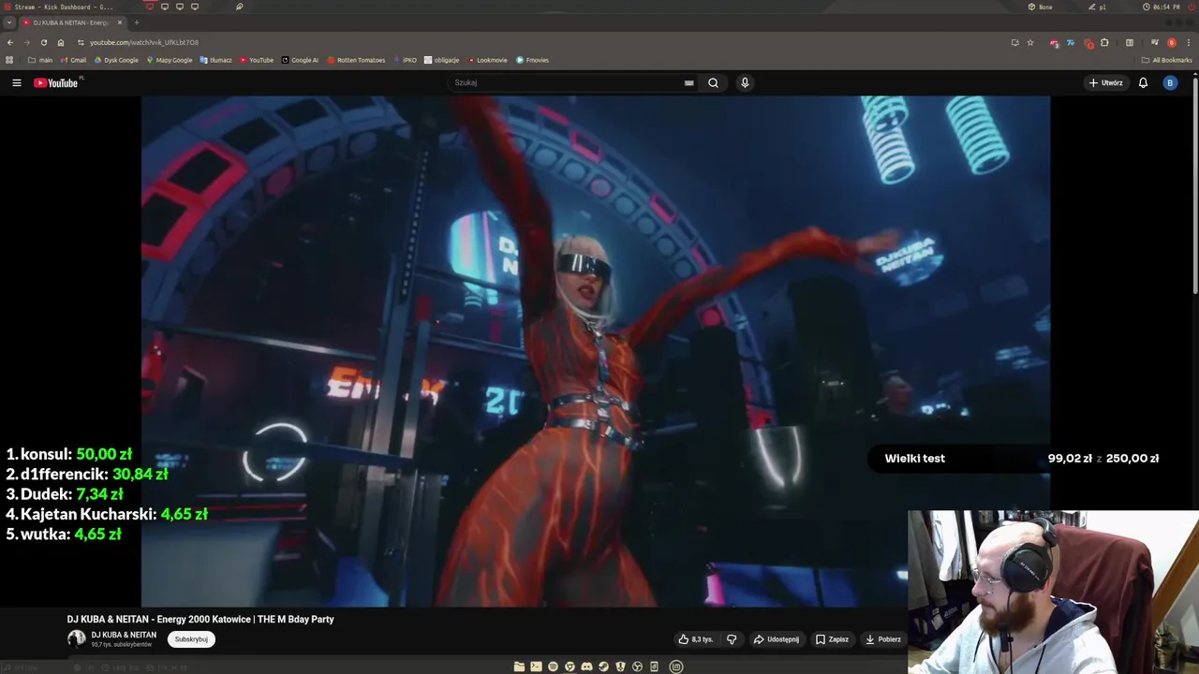Open the media controls toolbar icon
The height and width of the screenshot is (674, 1199).
click(x=1155, y=42)
